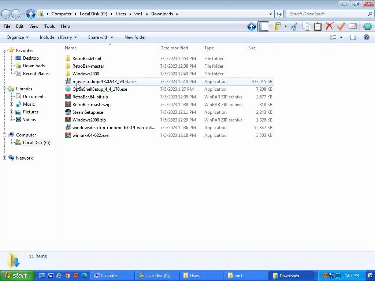The height and width of the screenshot is (281, 375).
Task: Expand the Documents library node
Action: (11, 97)
